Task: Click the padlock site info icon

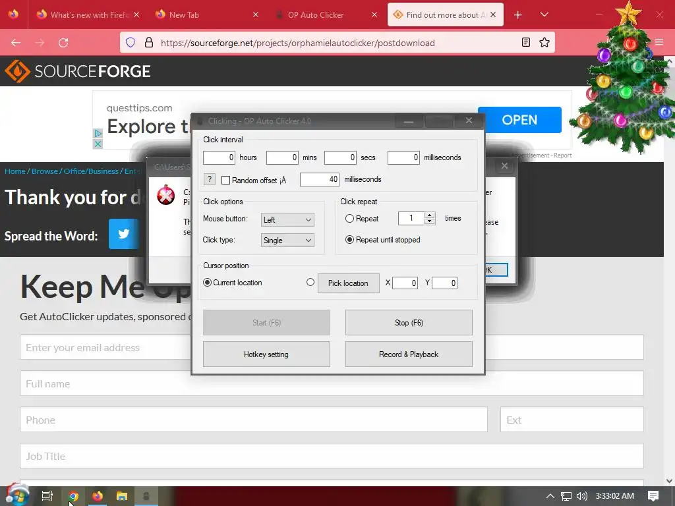Action: pos(149,42)
